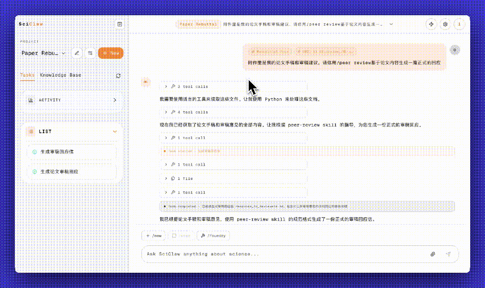Check off the 生成审稿回应信 task
This screenshot has width=485, height=288.
tap(35, 153)
